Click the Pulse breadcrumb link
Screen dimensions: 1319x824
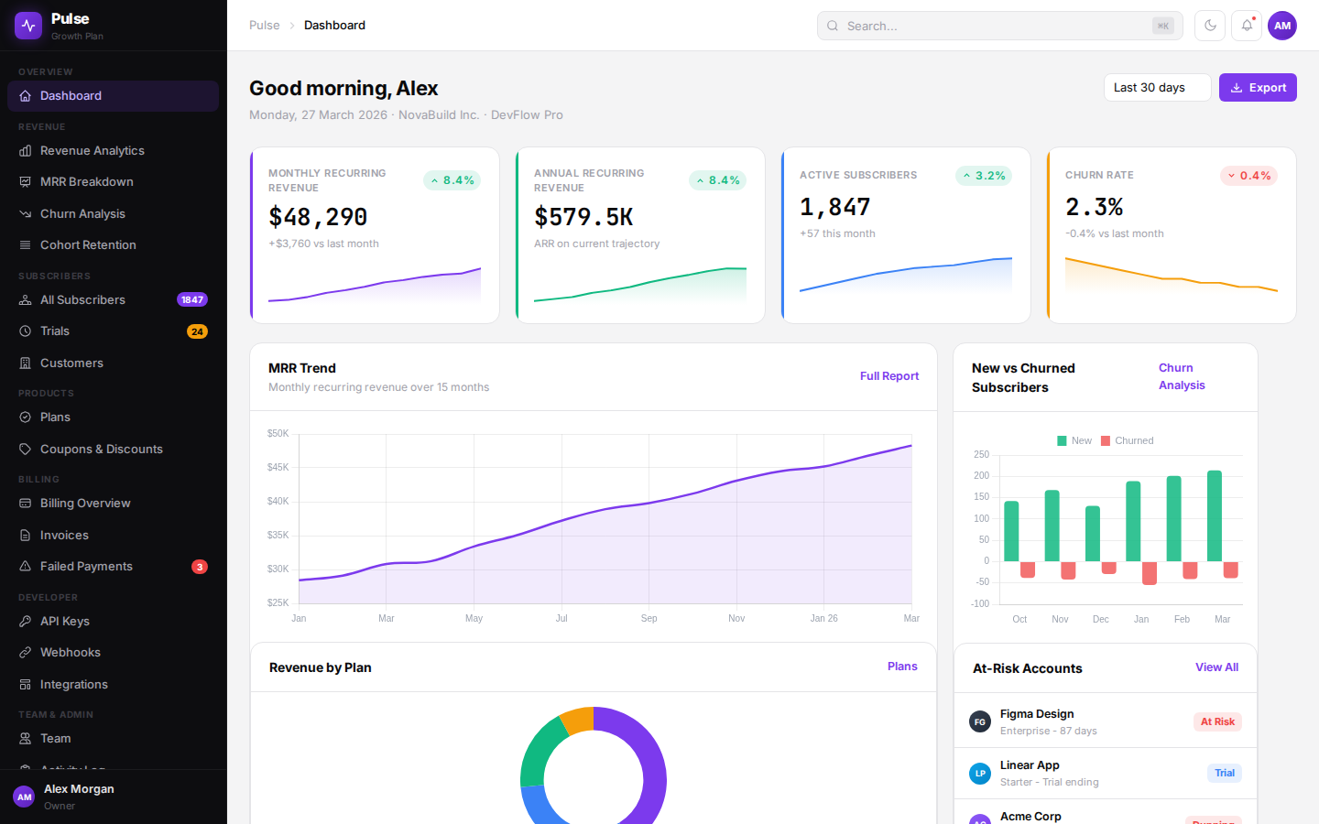[x=265, y=26]
